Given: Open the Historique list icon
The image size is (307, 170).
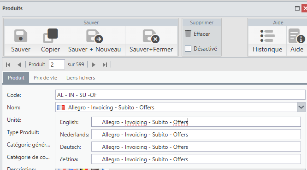Looking at the screenshot, I should coord(267,36).
